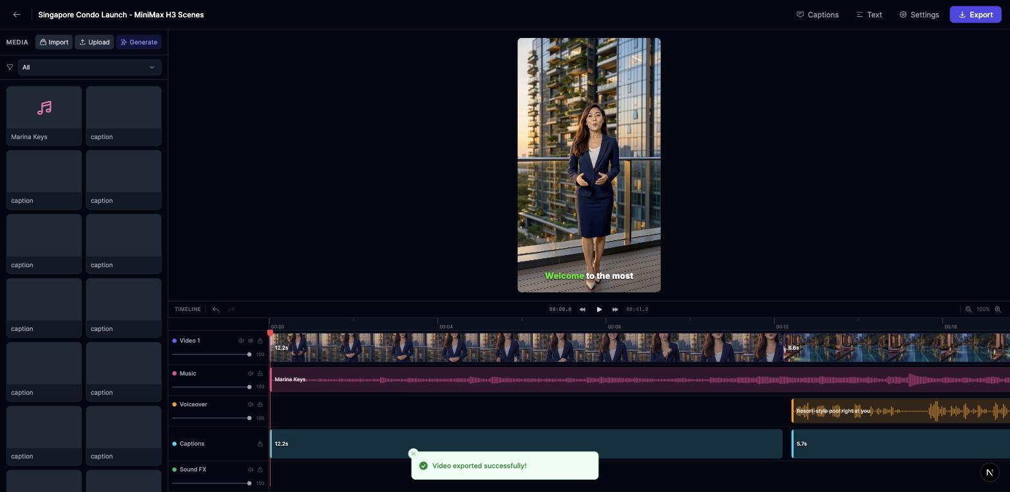This screenshot has width=1010, height=492.
Task: Go back using the arrow beside project title
Action: tap(17, 14)
